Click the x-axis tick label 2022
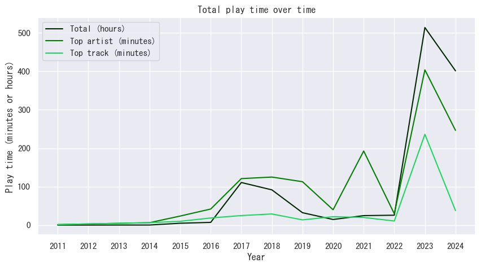Screen dimensions: 481x267 click(394, 246)
